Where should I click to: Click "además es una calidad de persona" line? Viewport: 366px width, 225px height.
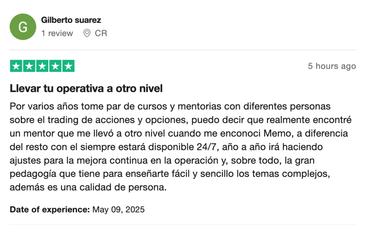tap(88, 187)
